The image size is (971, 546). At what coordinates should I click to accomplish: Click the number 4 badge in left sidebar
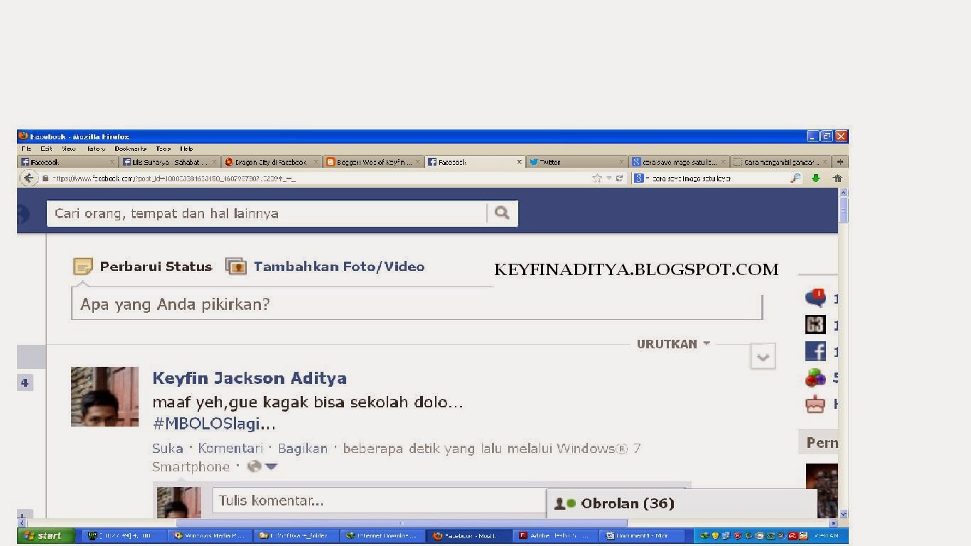pyautogui.click(x=25, y=382)
